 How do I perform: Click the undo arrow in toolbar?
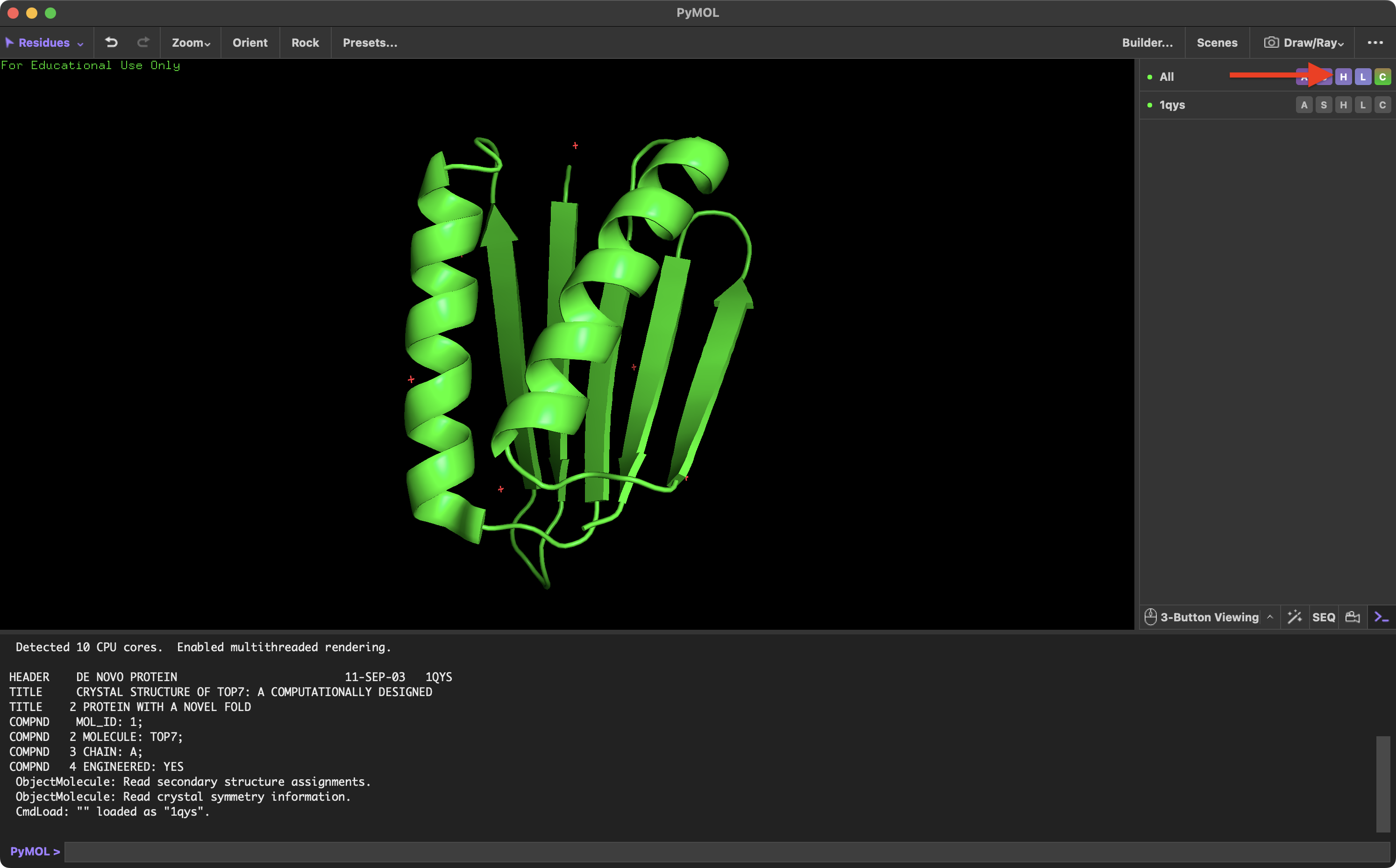(x=111, y=43)
